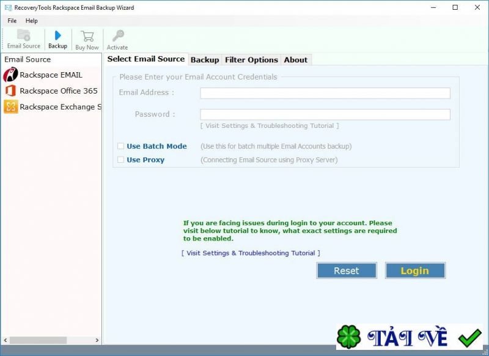489x356 pixels.
Task: Open the blue Visit Settings & Troubleshooting Tutorial link
Action: click(251, 253)
